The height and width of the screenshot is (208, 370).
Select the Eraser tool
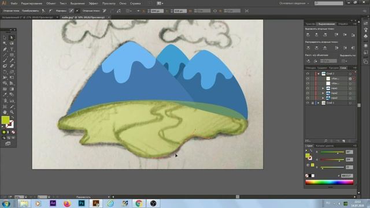click(12, 66)
